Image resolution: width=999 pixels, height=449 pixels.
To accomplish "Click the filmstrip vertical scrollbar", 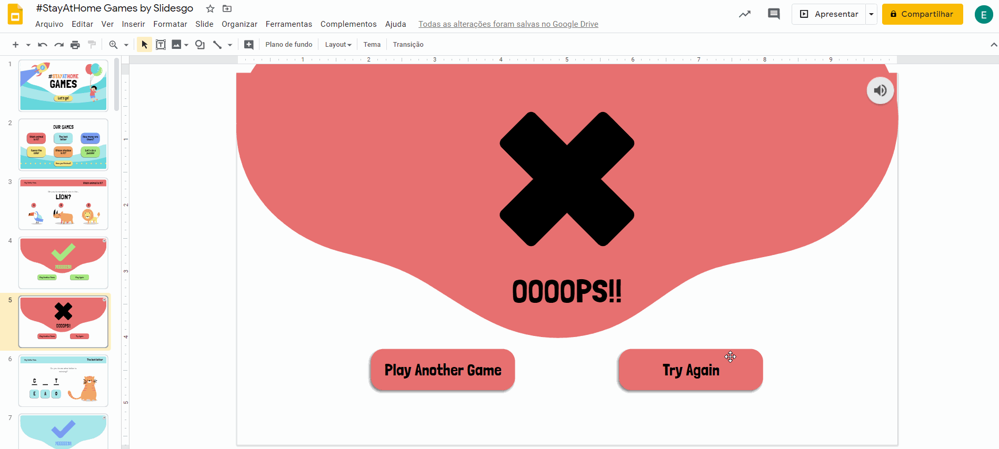I will coord(116,84).
